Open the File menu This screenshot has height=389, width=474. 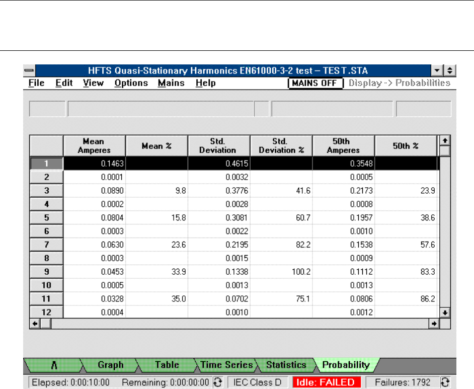[x=37, y=83]
